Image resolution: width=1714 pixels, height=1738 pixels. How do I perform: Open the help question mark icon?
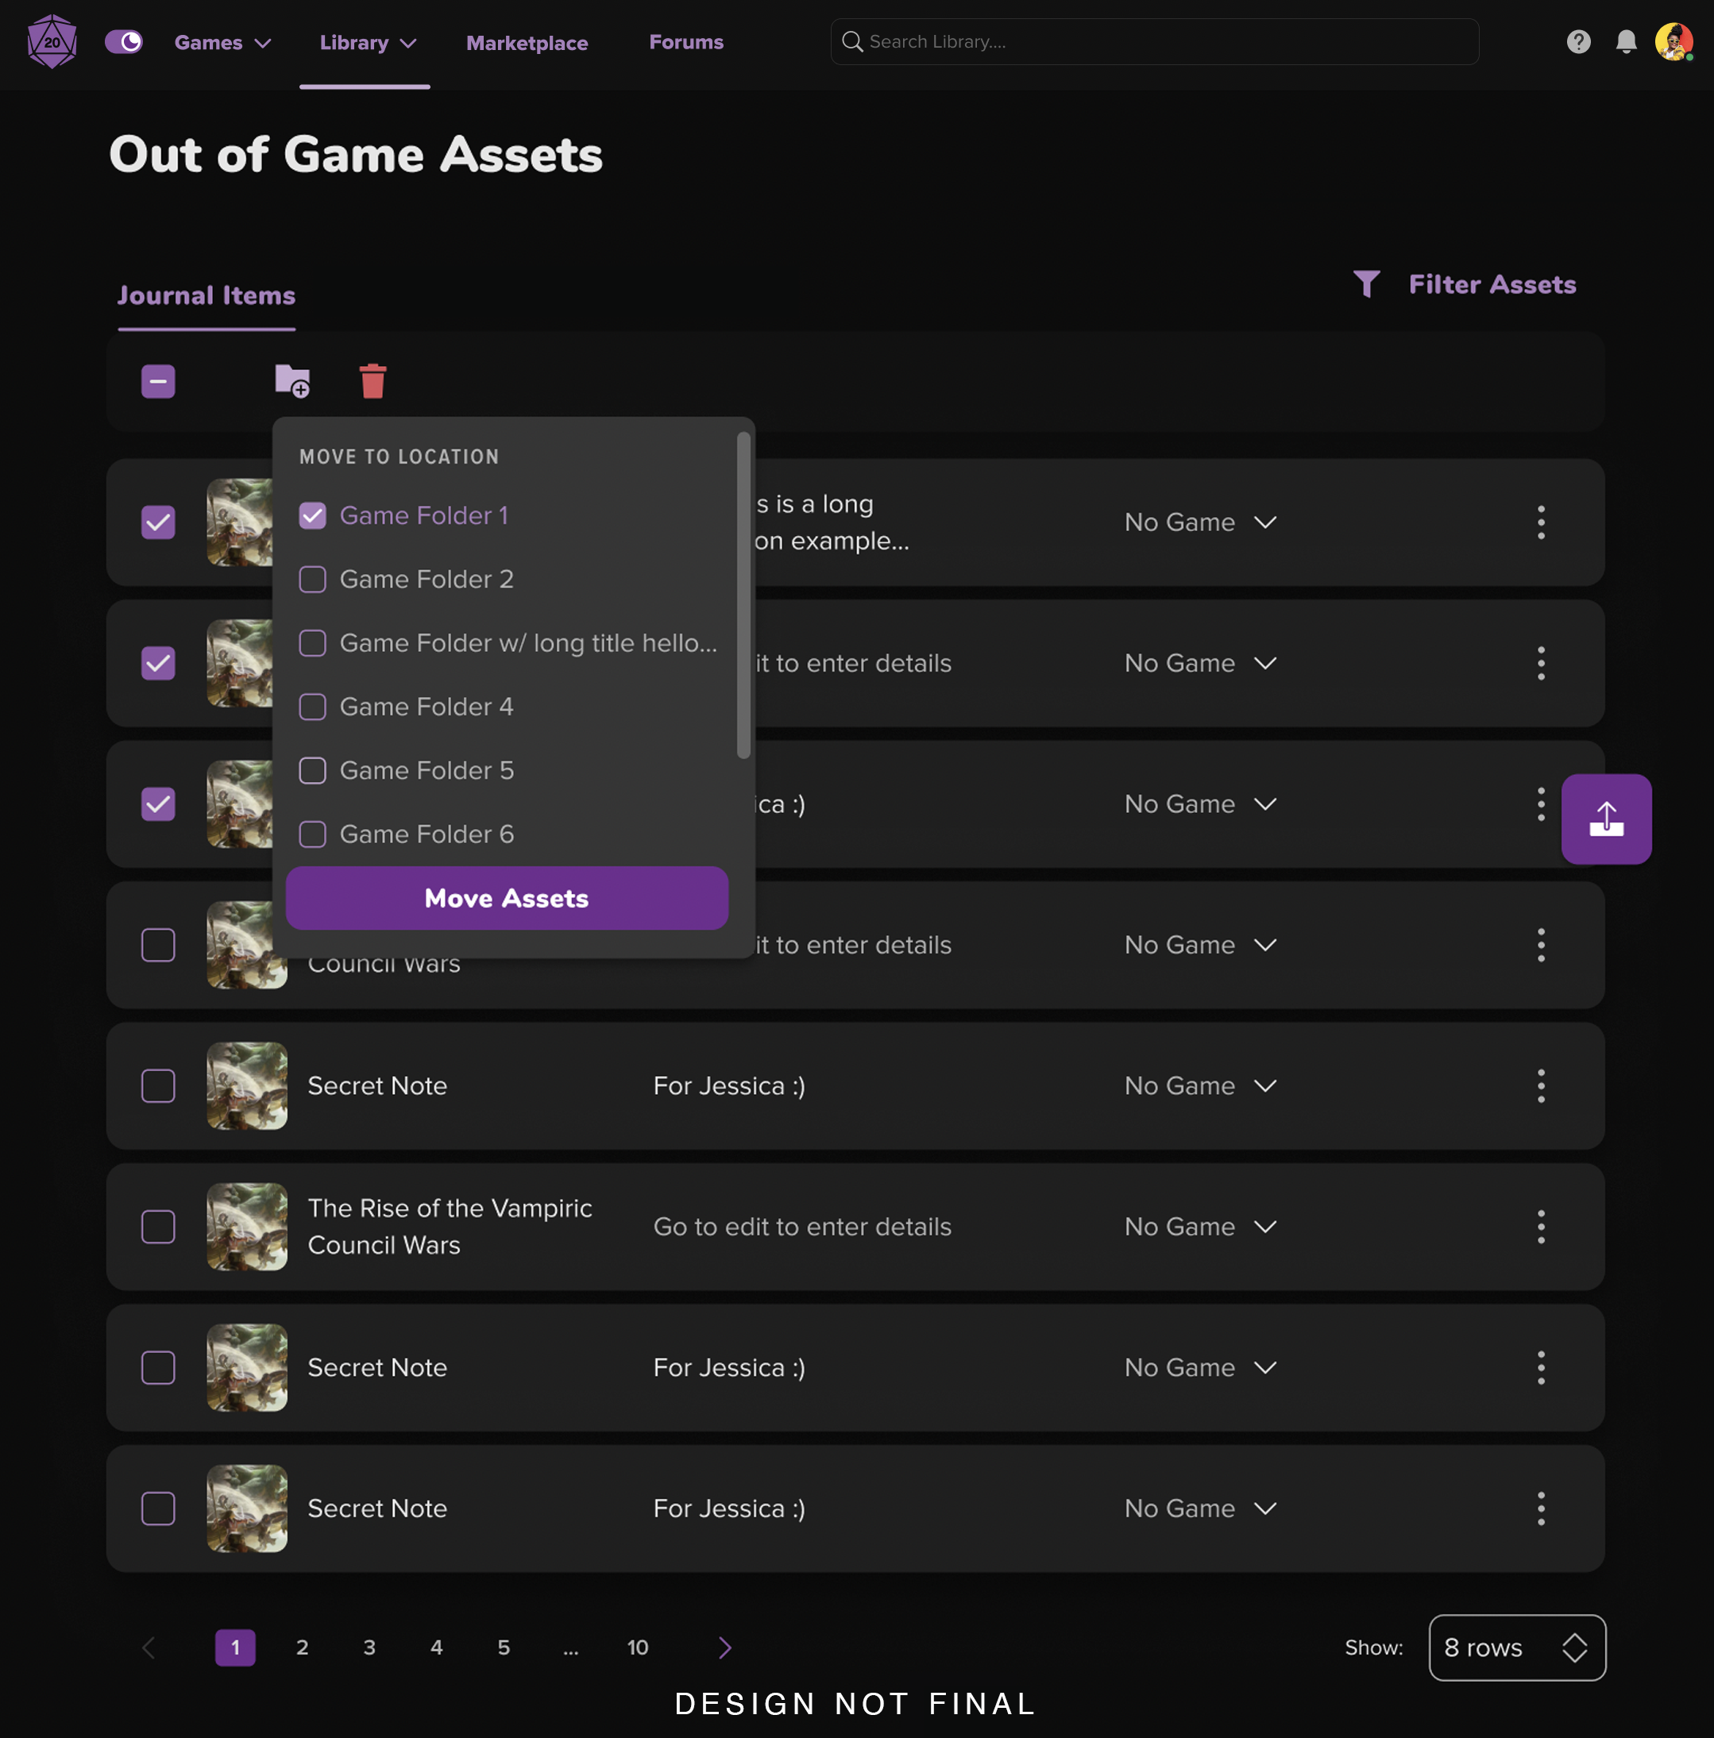click(x=1578, y=41)
